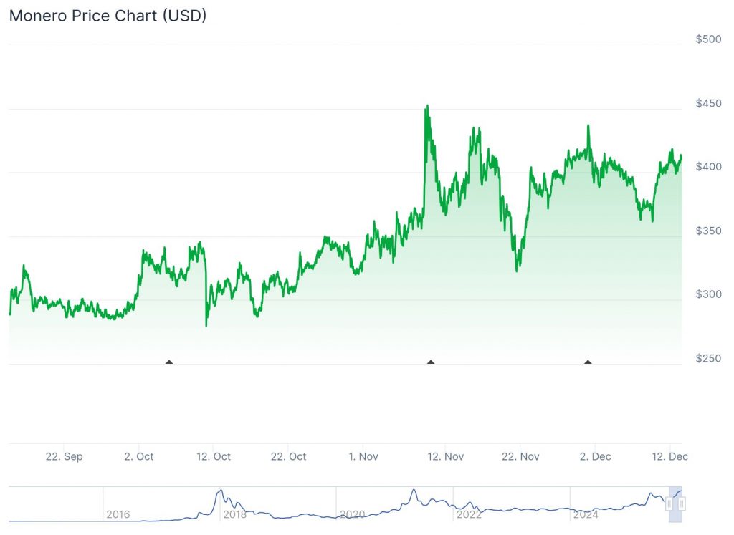Grab the left handle of the navigator range
The width and height of the screenshot is (734, 535).
tap(670, 503)
